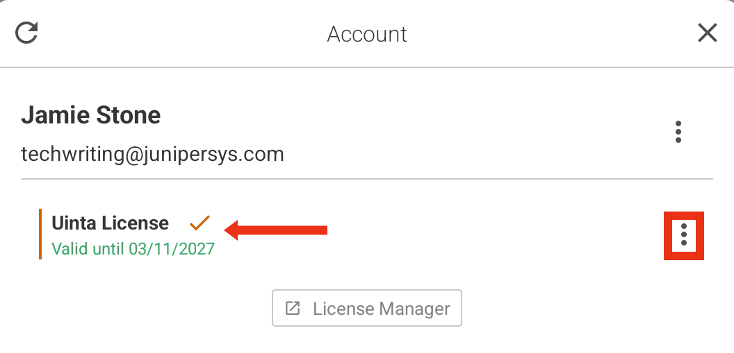
Task: Click the divider line under the email
Action: pos(367,178)
